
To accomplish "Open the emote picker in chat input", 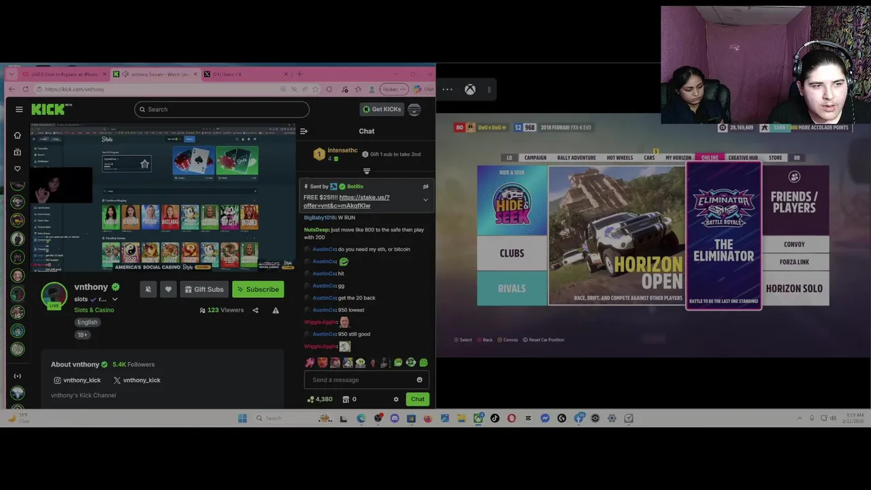I will [x=419, y=380].
